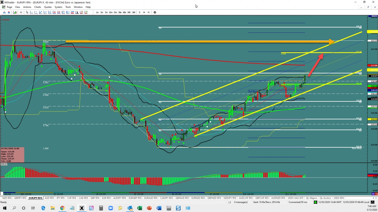Switch chart to 360 minute timeframe
Image resolution: width=378 pixels, height=212 pixels.
point(133,12)
